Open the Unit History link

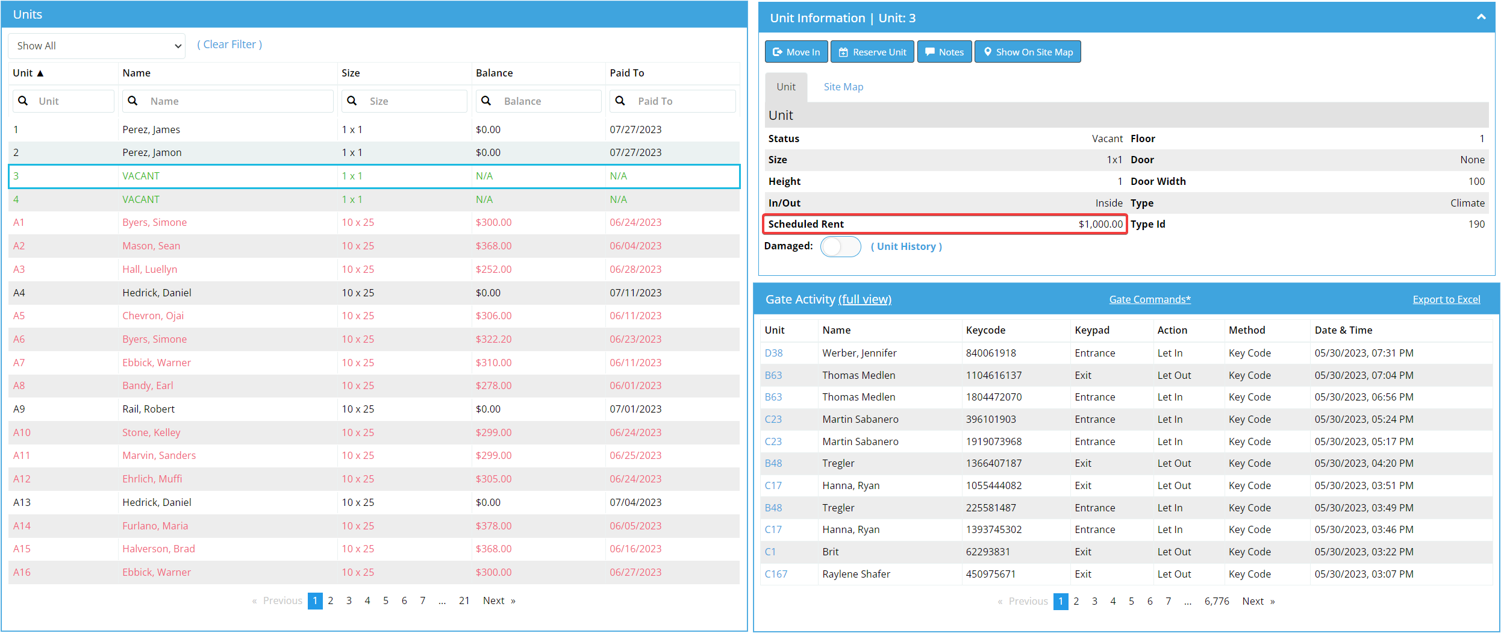906,246
